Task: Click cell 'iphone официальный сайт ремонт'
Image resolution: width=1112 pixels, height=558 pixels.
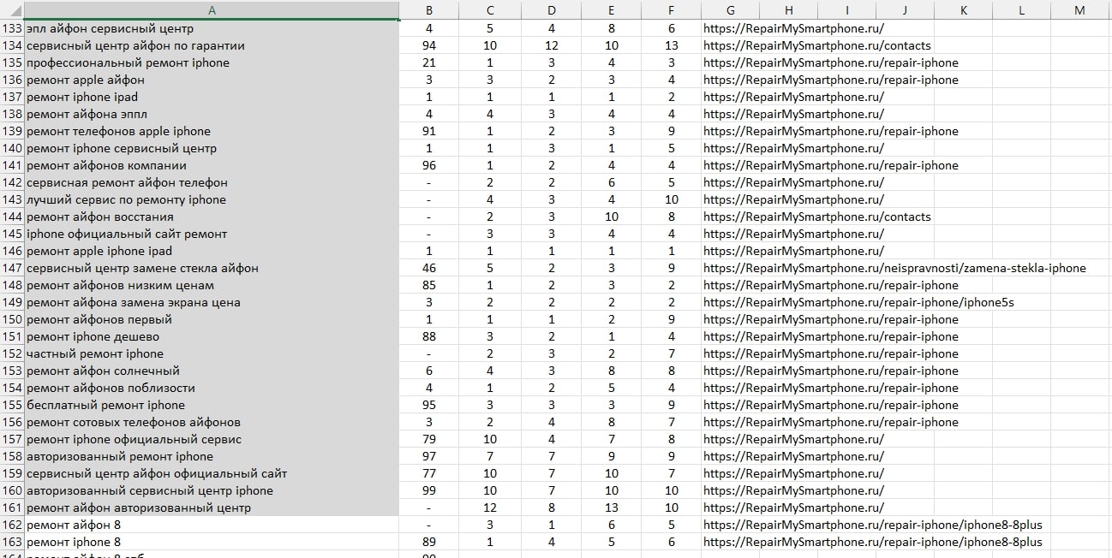Action: click(x=212, y=234)
